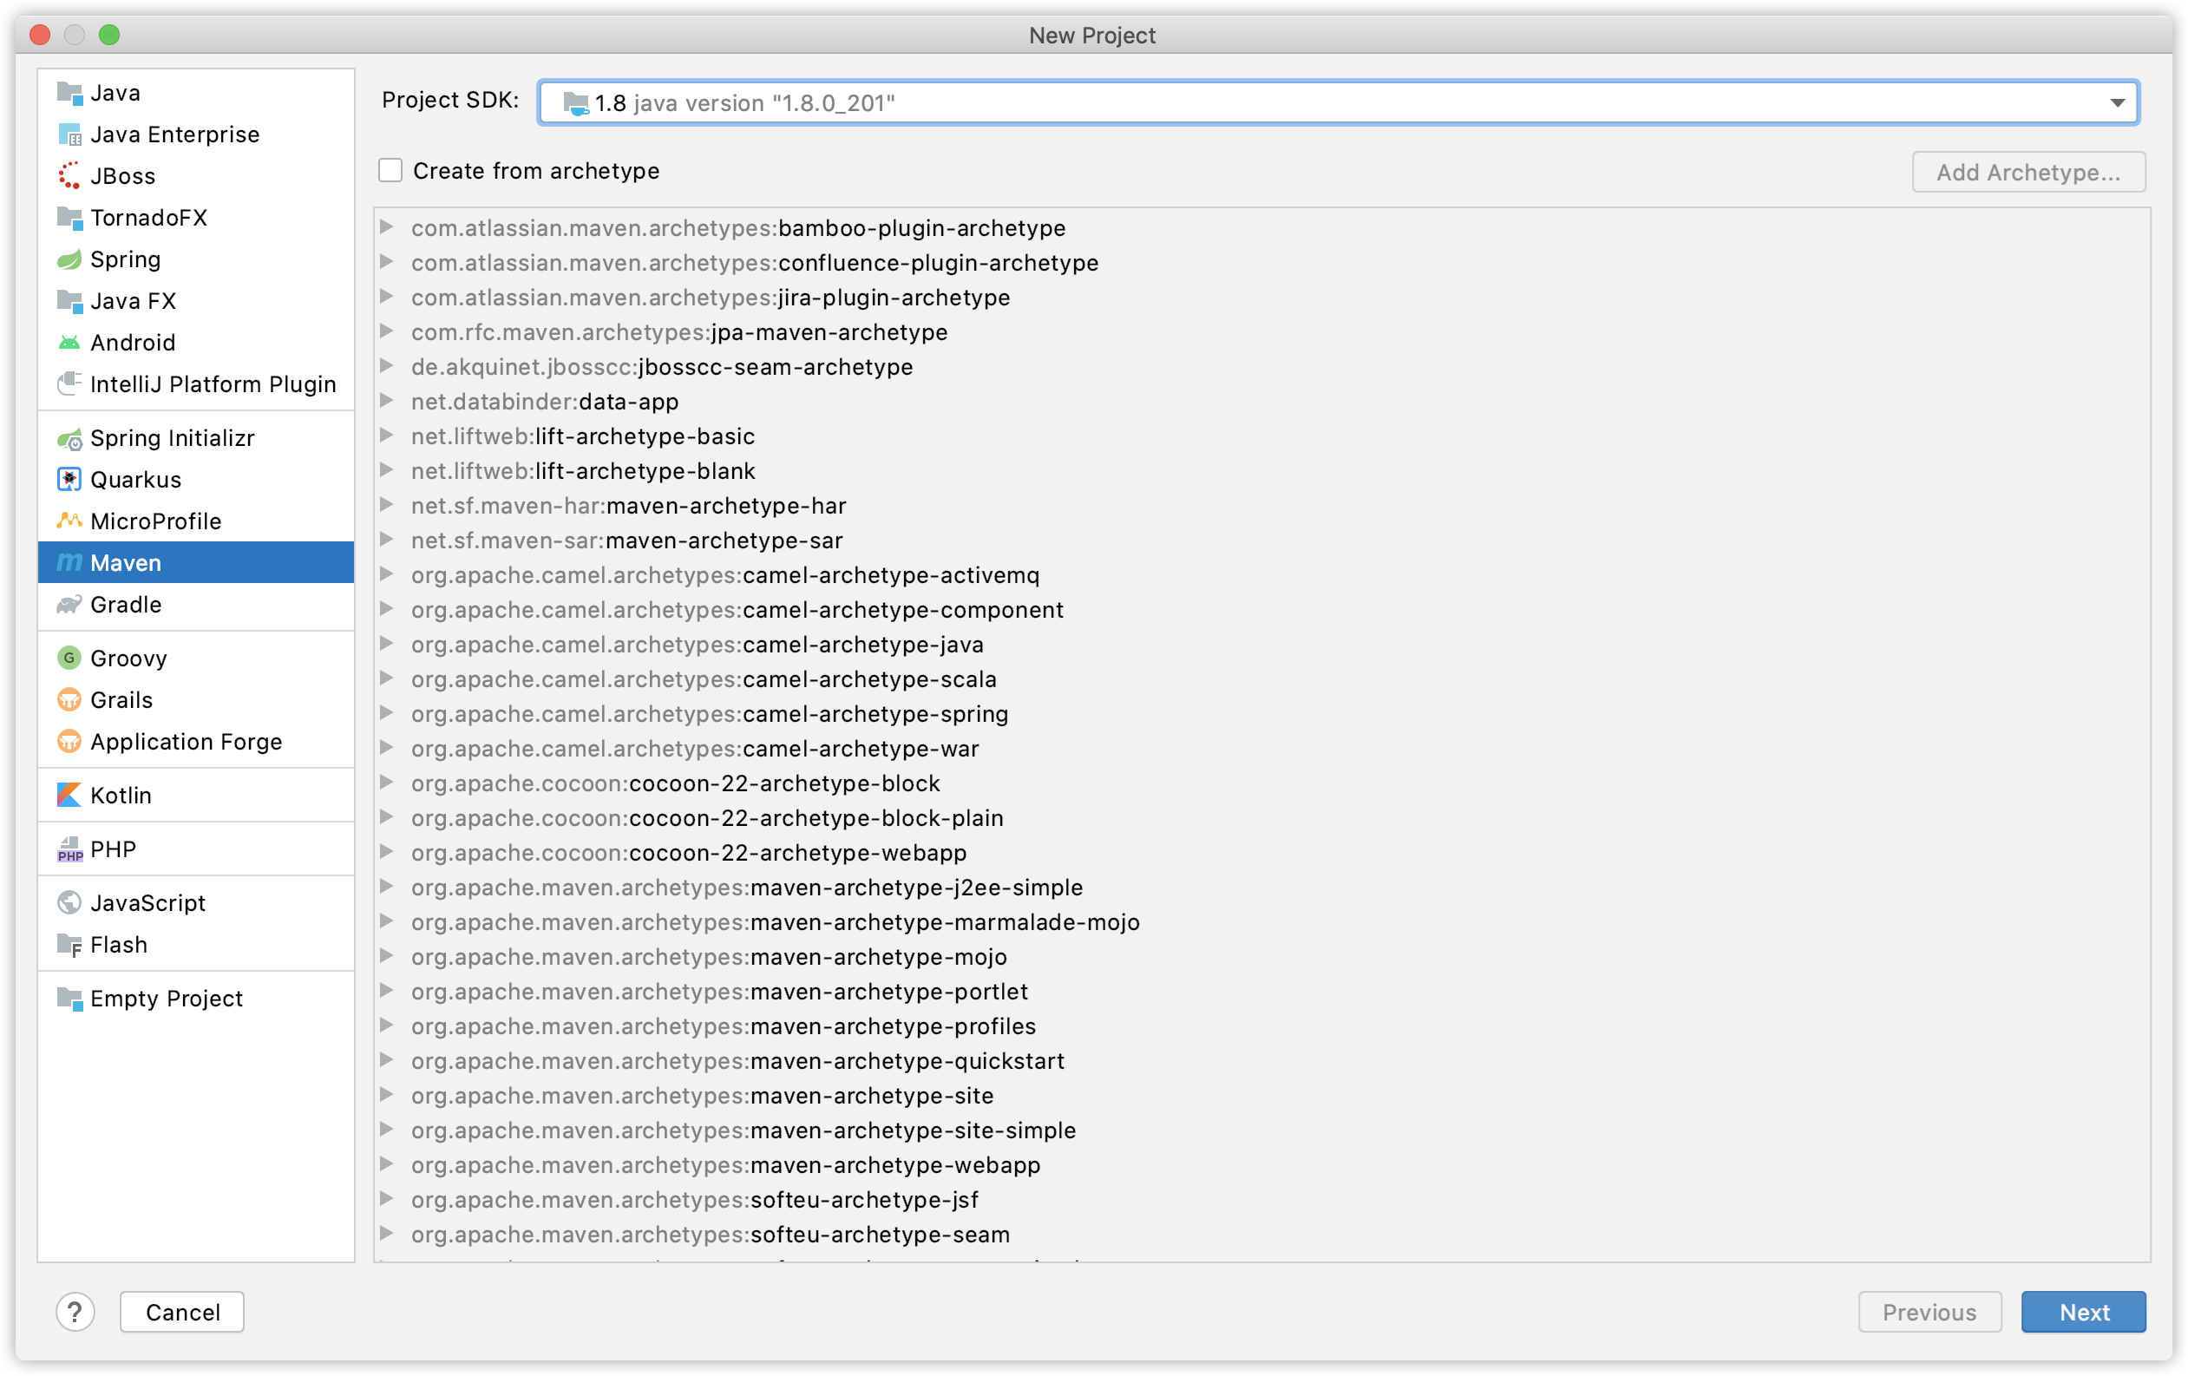The height and width of the screenshot is (1376, 2188).
Task: Choose the Groovy green G icon
Action: click(70, 659)
